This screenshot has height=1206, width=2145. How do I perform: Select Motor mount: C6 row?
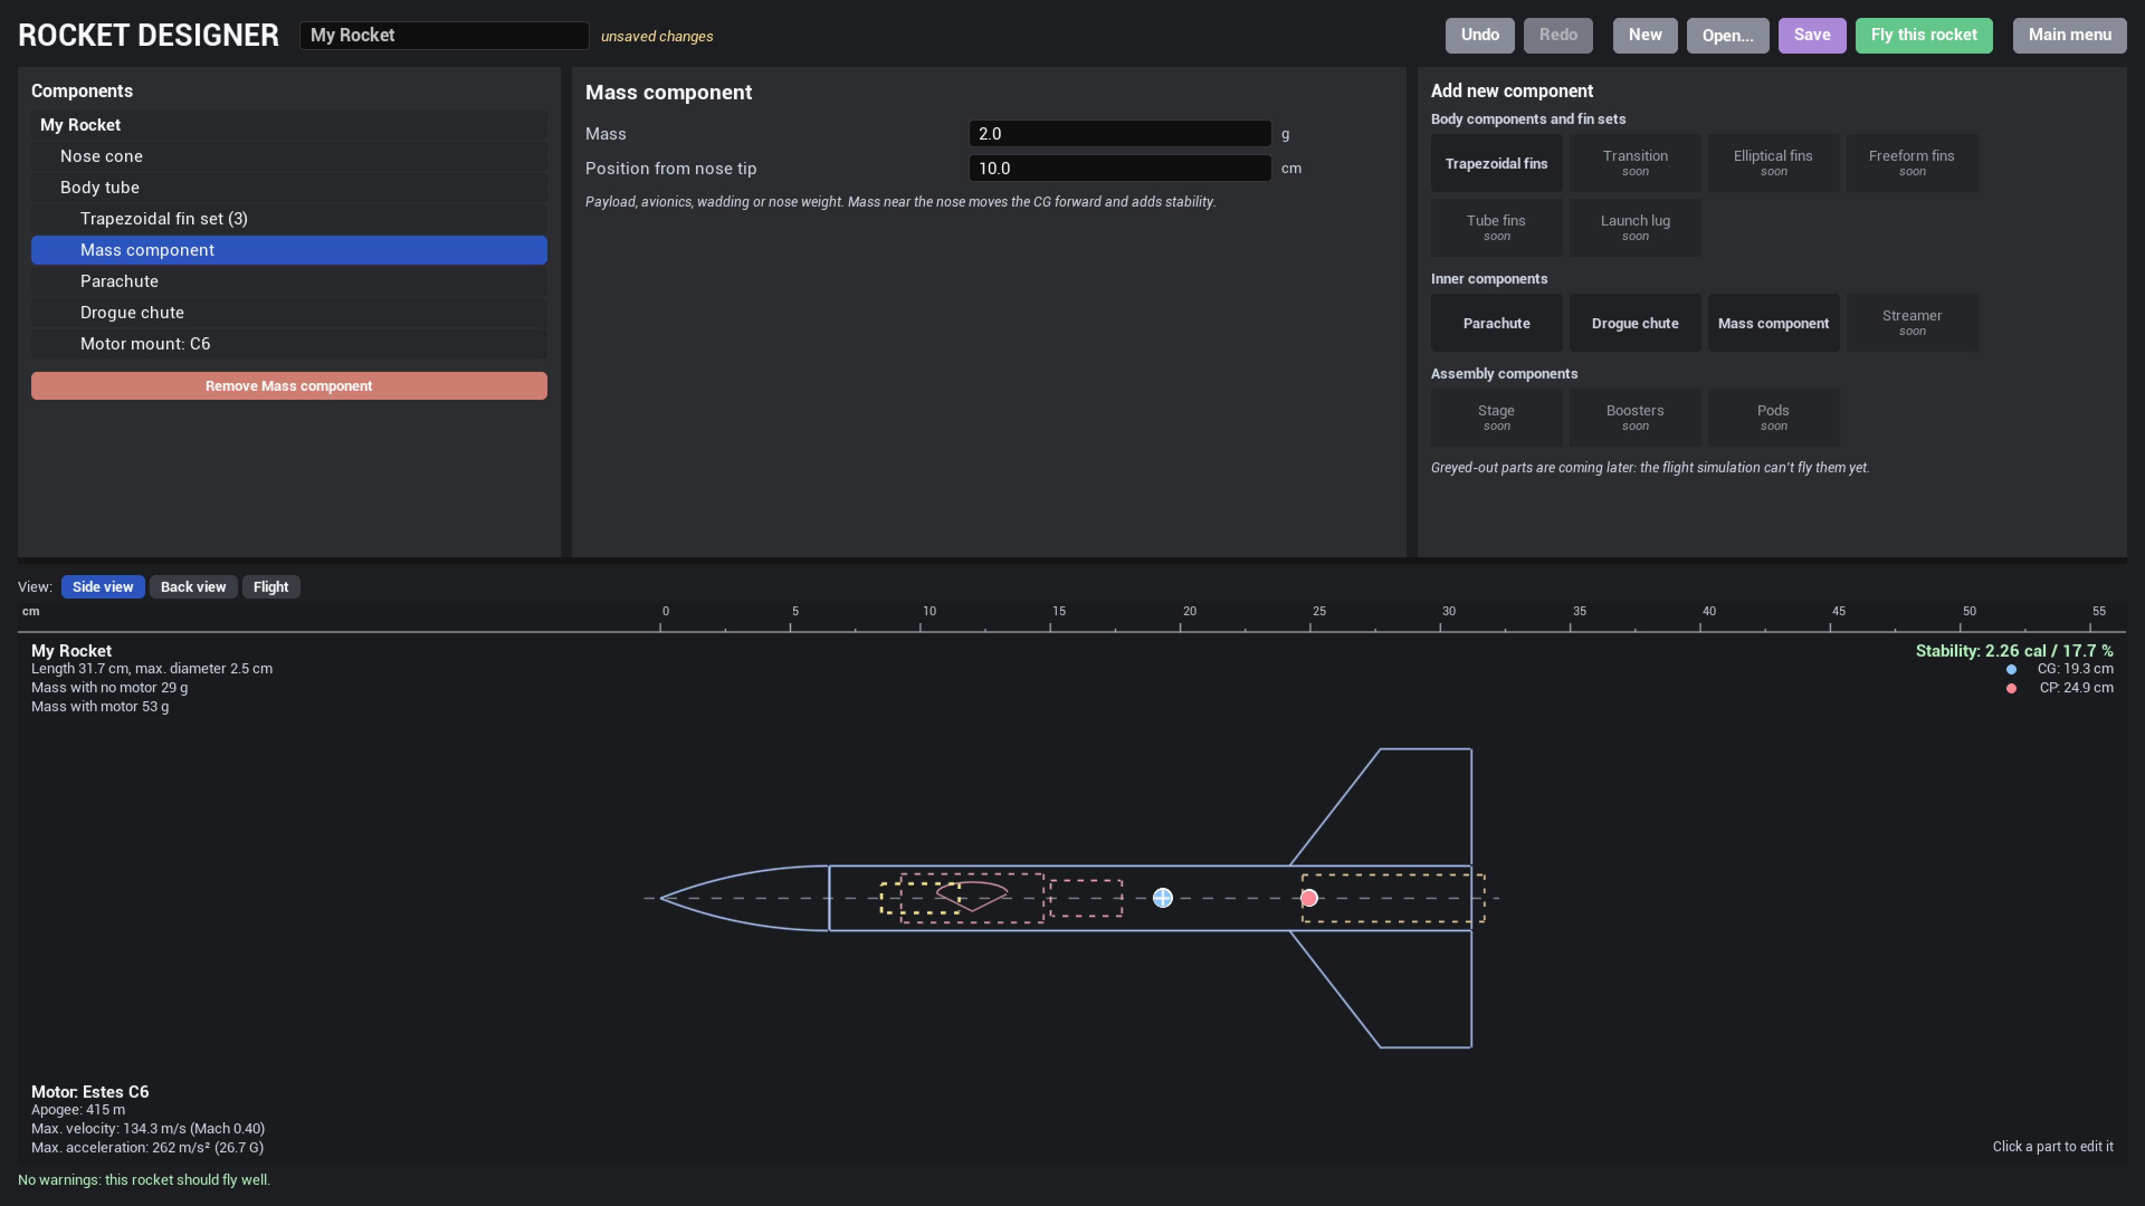coord(289,344)
